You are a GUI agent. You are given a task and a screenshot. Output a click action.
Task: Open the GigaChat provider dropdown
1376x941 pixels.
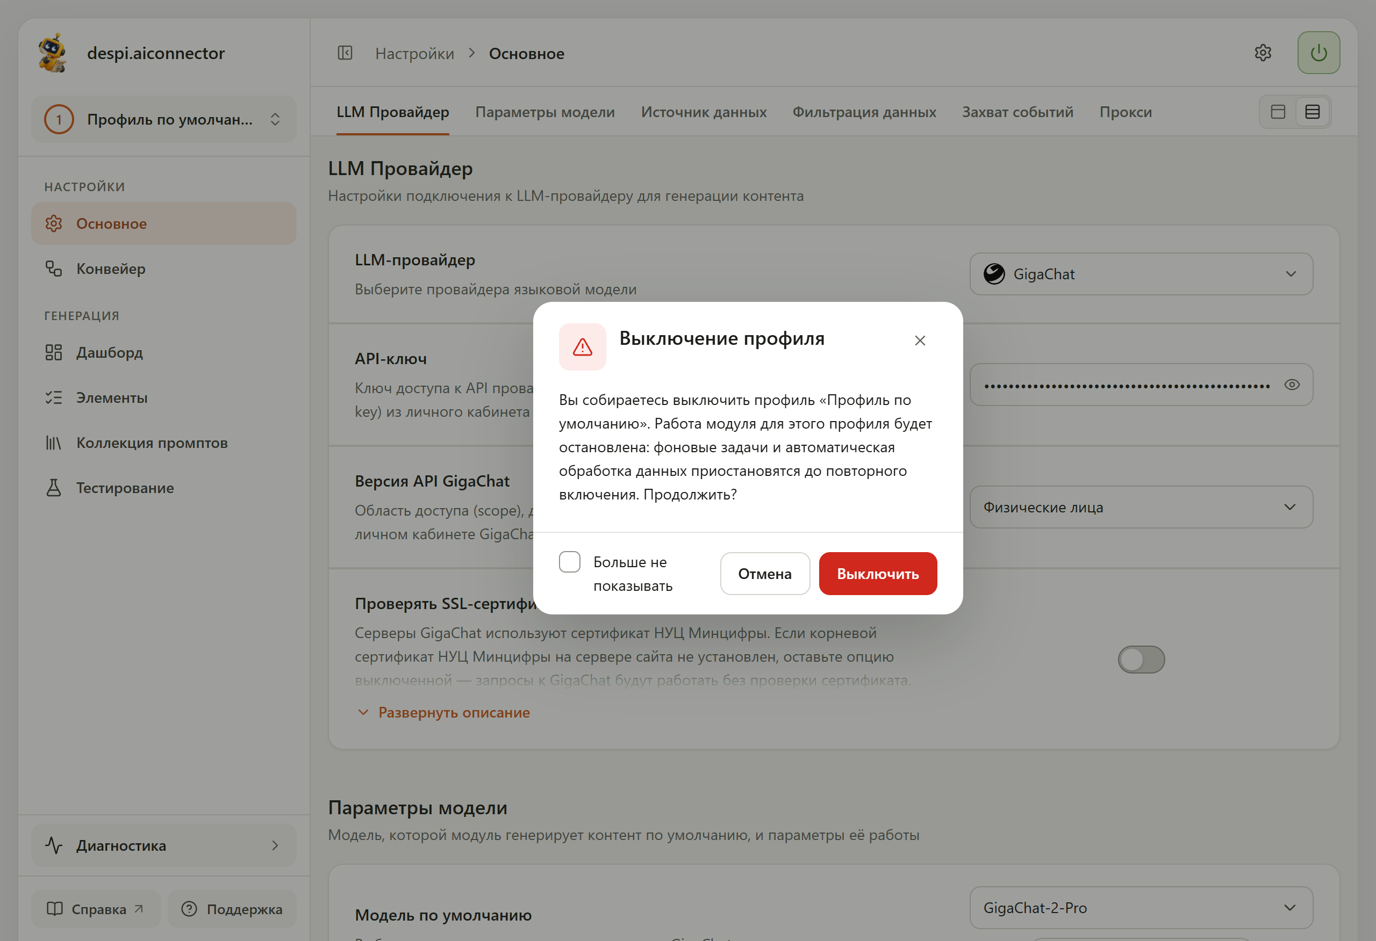point(1141,274)
